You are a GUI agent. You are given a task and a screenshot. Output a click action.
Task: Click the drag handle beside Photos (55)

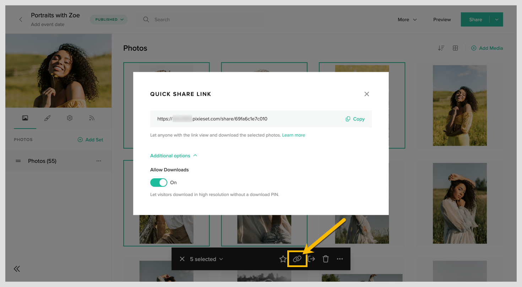click(18, 161)
